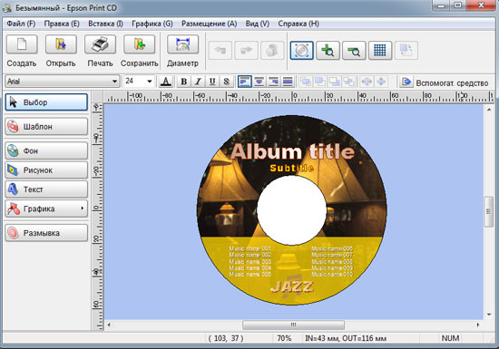Toggle bold text formatting

(183, 82)
